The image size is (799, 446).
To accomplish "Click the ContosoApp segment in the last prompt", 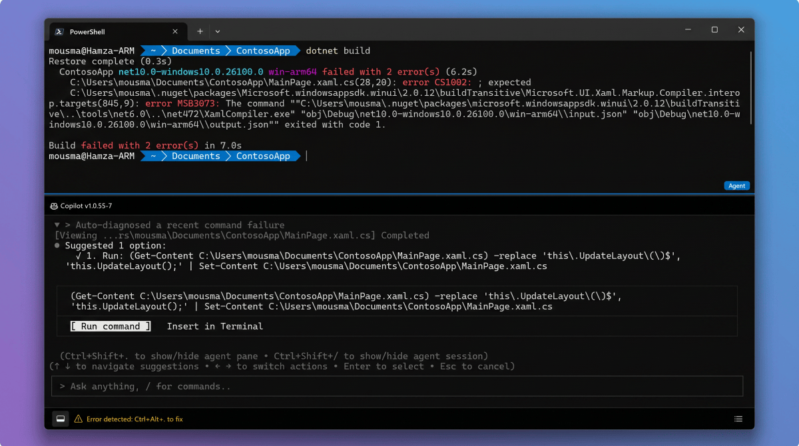I will click(x=263, y=156).
